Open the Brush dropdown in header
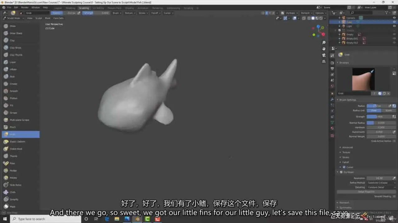This screenshot has height=223, width=398. (x=117, y=13)
